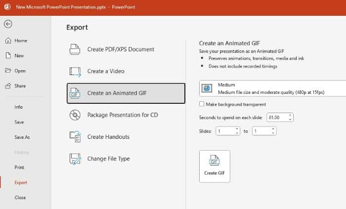Screen dimensions: 346x209
Task: Go to the Print page
Action: click(x=19, y=167)
